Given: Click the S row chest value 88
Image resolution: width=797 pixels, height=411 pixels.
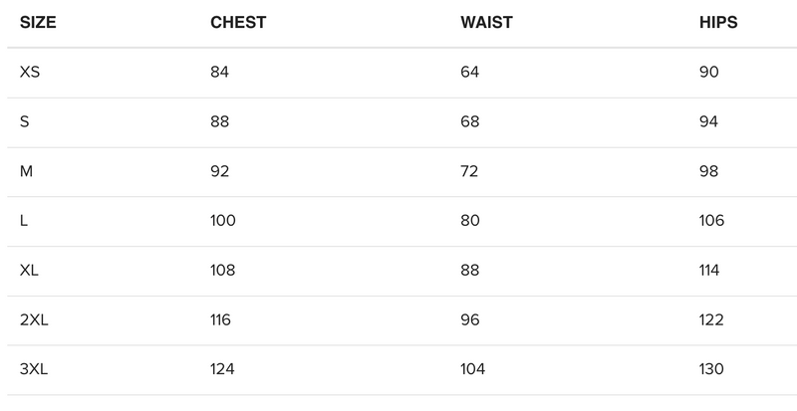Looking at the screenshot, I should click(220, 121).
